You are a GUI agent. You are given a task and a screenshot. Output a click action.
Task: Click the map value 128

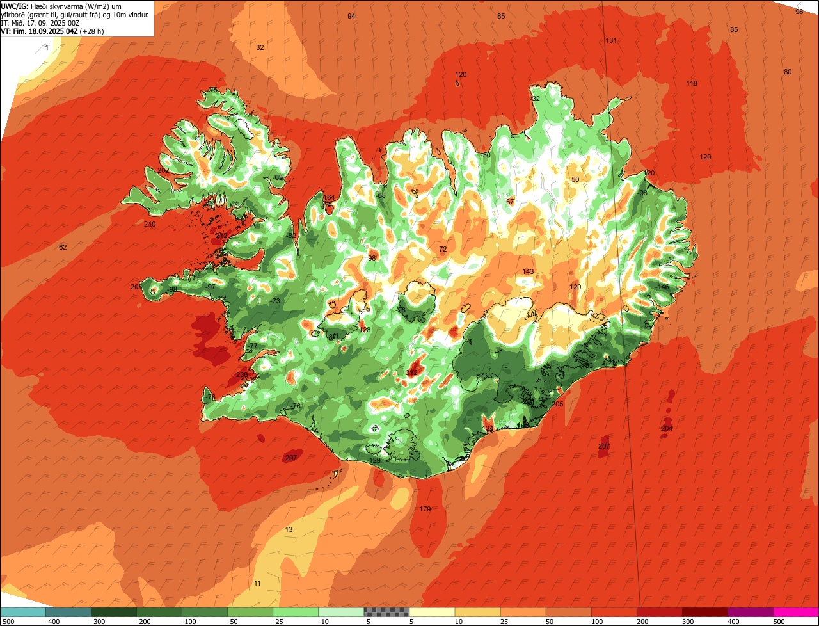click(x=365, y=330)
